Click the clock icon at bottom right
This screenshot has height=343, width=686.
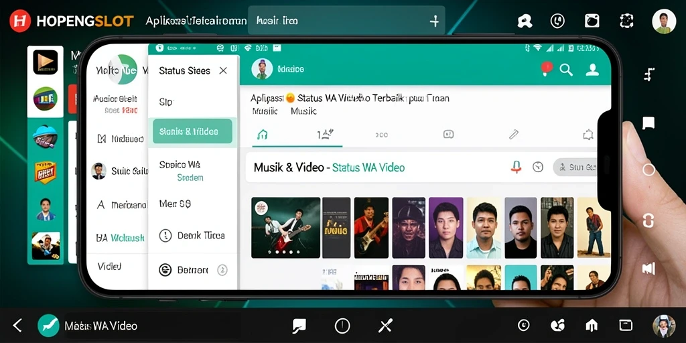pyautogui.click(x=523, y=325)
